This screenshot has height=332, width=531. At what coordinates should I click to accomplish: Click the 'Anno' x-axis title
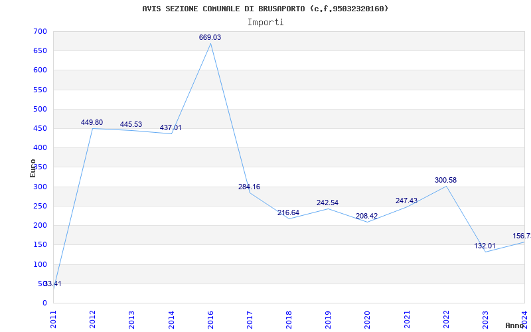tap(515, 325)
